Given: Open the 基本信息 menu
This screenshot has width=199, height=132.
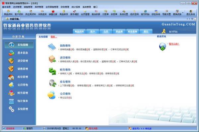Looking at the screenshot, I should (6, 7).
